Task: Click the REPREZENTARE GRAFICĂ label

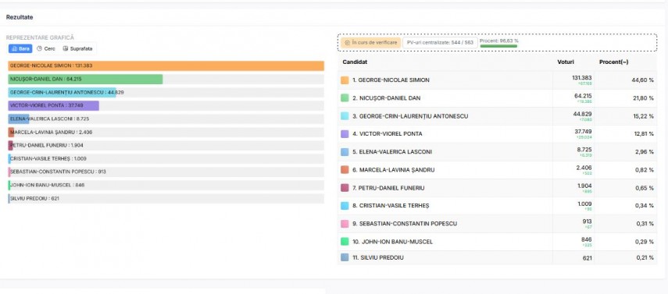Action: [x=40, y=38]
